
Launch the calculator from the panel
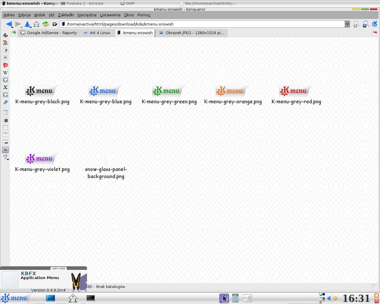tap(235, 298)
